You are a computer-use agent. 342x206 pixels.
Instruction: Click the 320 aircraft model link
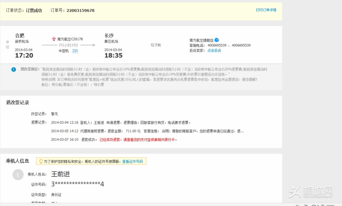[75, 51]
